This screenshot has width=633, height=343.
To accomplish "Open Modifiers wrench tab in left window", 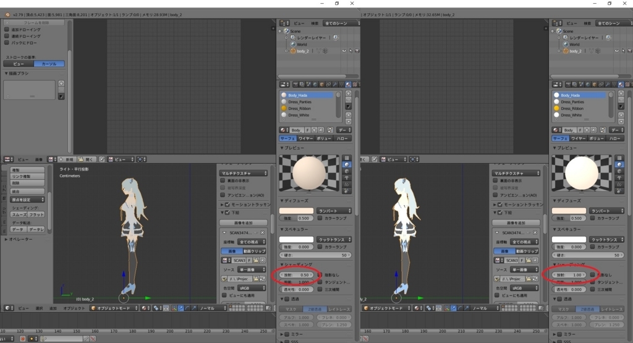I will tap(335, 84).
